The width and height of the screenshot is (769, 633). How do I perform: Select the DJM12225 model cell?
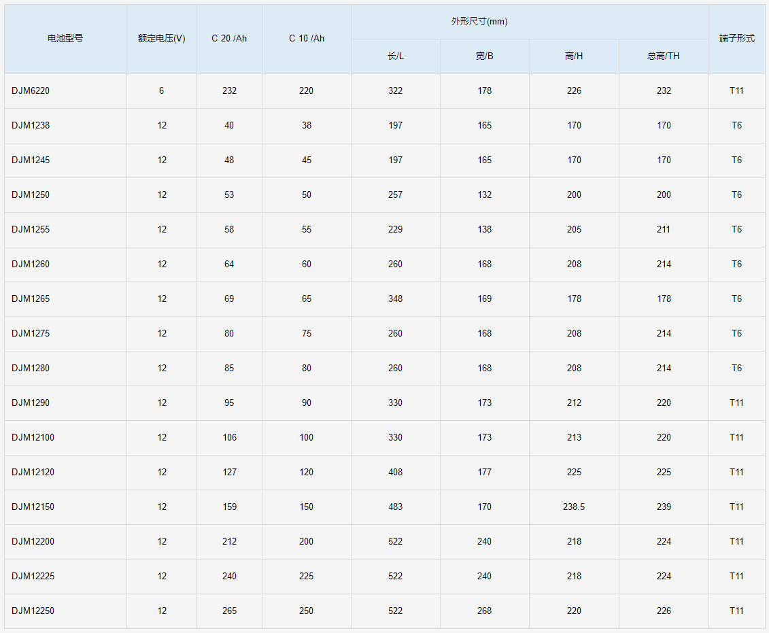65,577
